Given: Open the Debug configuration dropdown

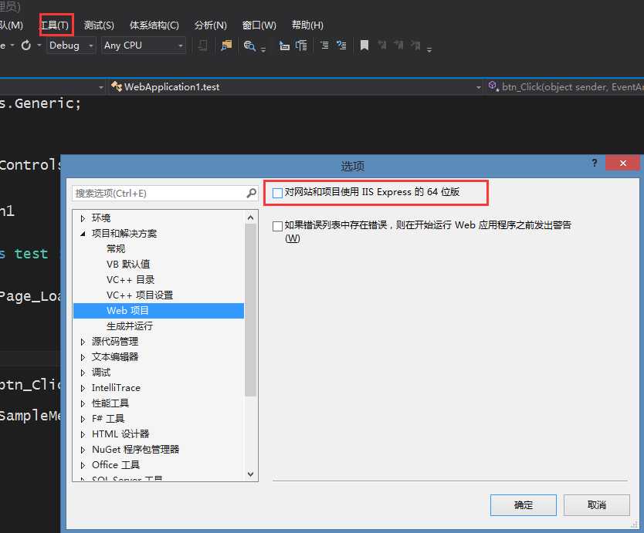Looking at the screenshot, I should pos(71,46).
